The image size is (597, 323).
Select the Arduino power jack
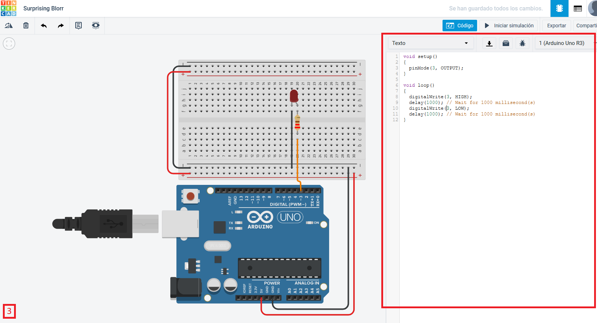(x=186, y=288)
